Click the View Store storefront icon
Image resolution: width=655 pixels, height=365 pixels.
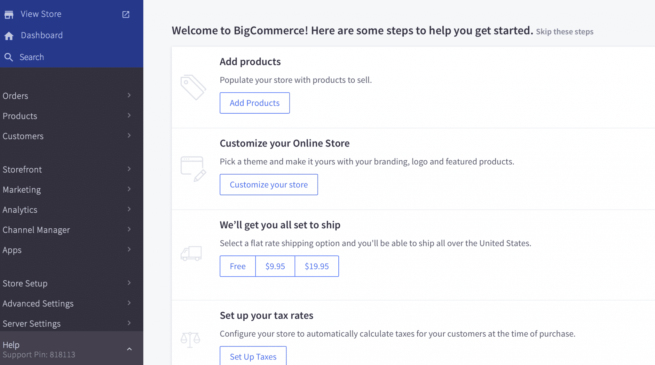click(9, 14)
